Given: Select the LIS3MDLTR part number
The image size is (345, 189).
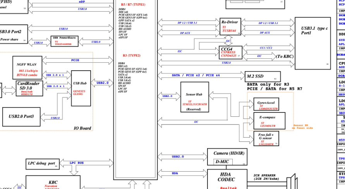Looking at the screenshot, I should pyautogui.click(x=268, y=126).
